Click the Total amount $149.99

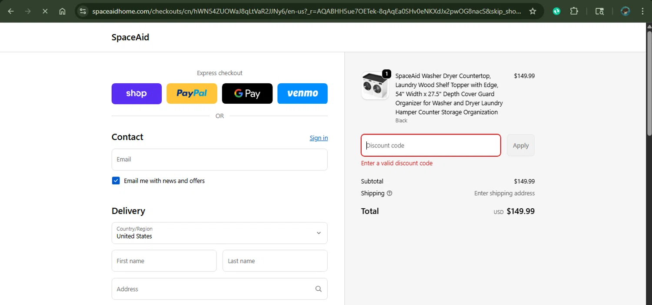[521, 211]
